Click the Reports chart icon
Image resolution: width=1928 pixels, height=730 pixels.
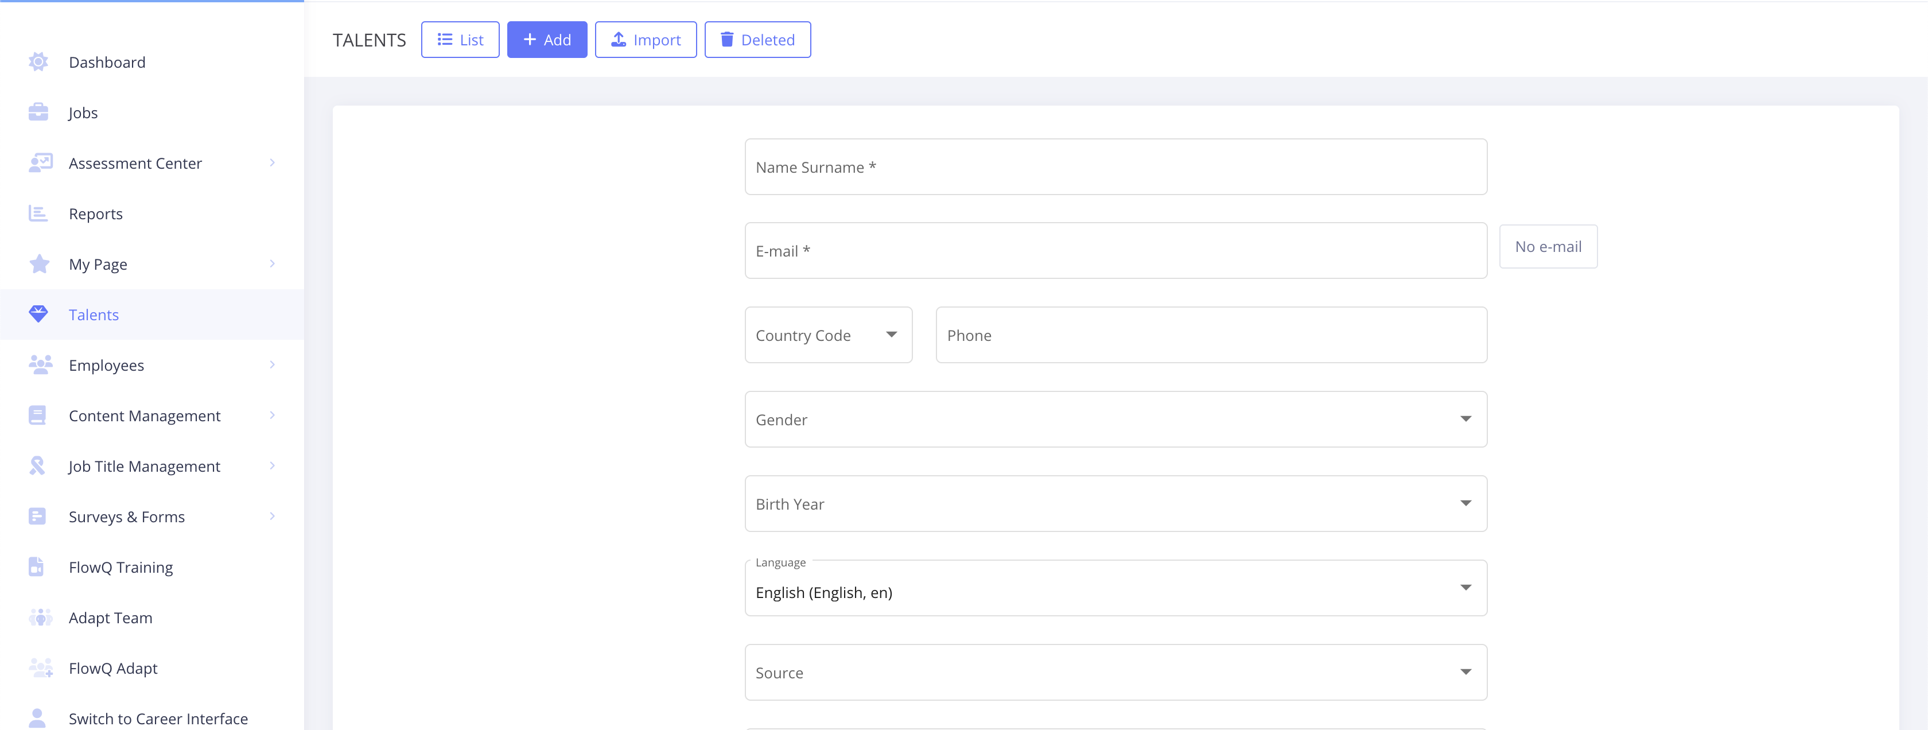click(38, 213)
